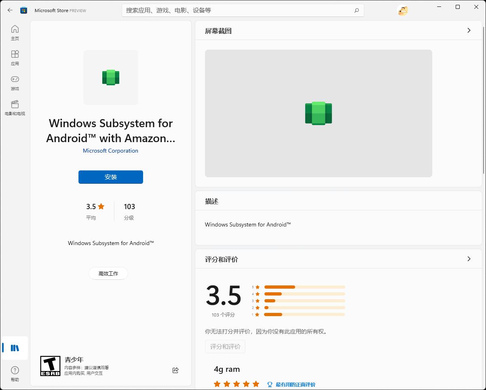486x390 pixels.
Task: Open the 帮助 help icon
Action: 15,374
